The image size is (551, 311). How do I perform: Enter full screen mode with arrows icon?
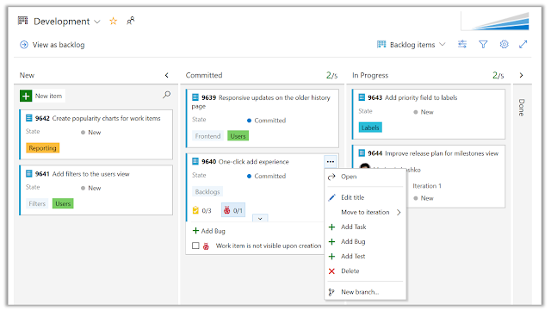pyautogui.click(x=523, y=44)
